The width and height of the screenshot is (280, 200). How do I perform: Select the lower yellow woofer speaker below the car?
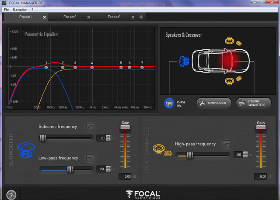point(229,82)
